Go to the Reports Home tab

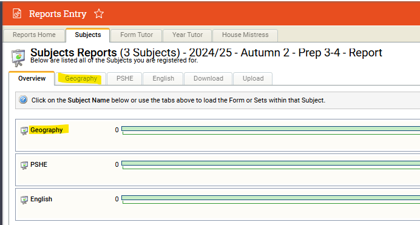coord(34,35)
